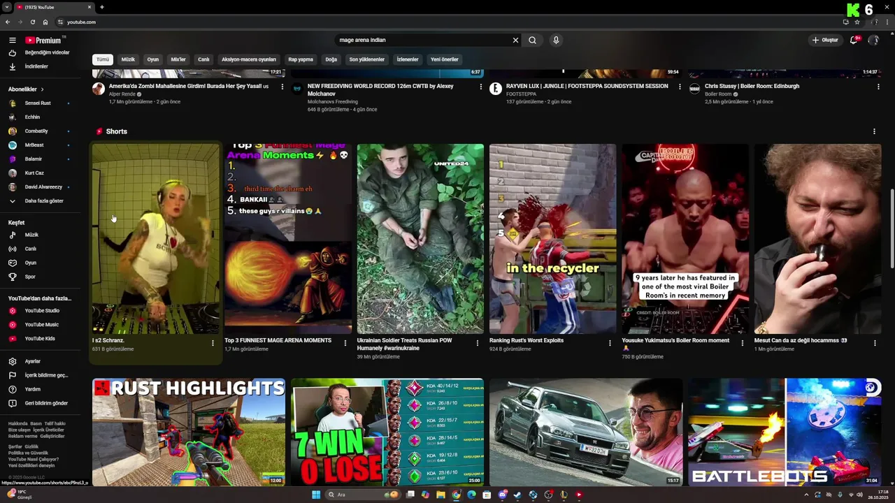Open the Windows Start menu
This screenshot has height=503, width=895.
(x=316, y=495)
